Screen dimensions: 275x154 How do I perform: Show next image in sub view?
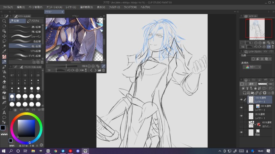[95, 70]
